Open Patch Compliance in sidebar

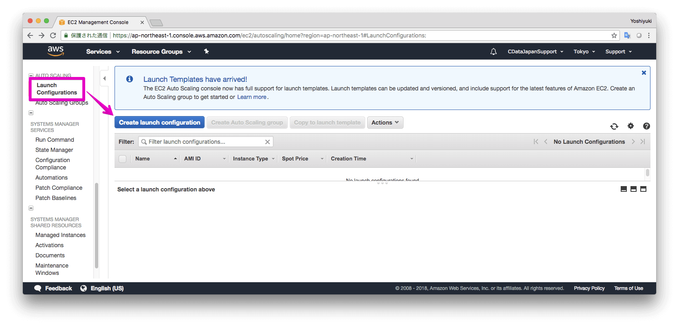(59, 188)
